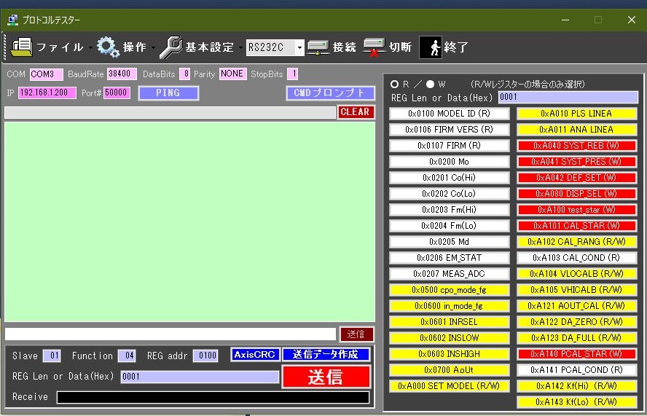
Task: Select 0xA040 SYST_REB (W) register
Action: point(577,146)
